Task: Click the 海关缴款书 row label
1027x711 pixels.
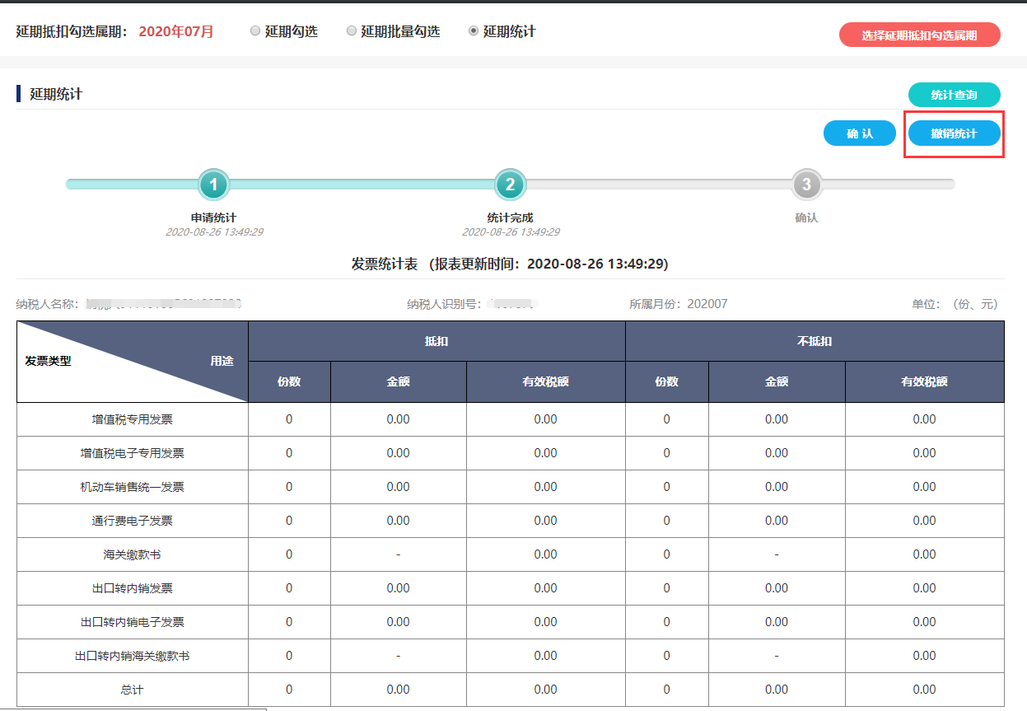Action: pos(133,554)
